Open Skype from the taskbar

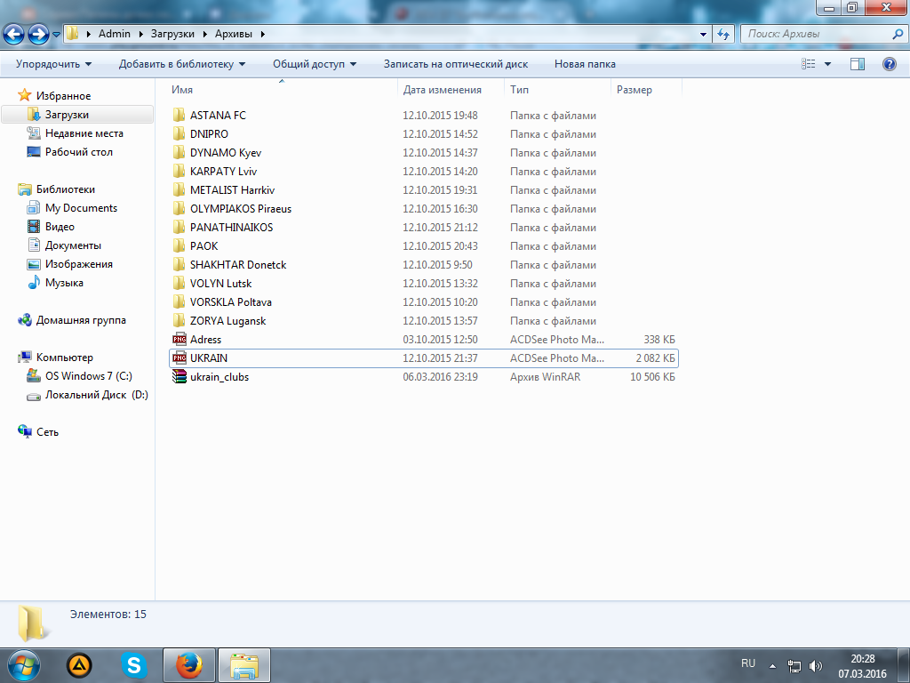[133, 665]
